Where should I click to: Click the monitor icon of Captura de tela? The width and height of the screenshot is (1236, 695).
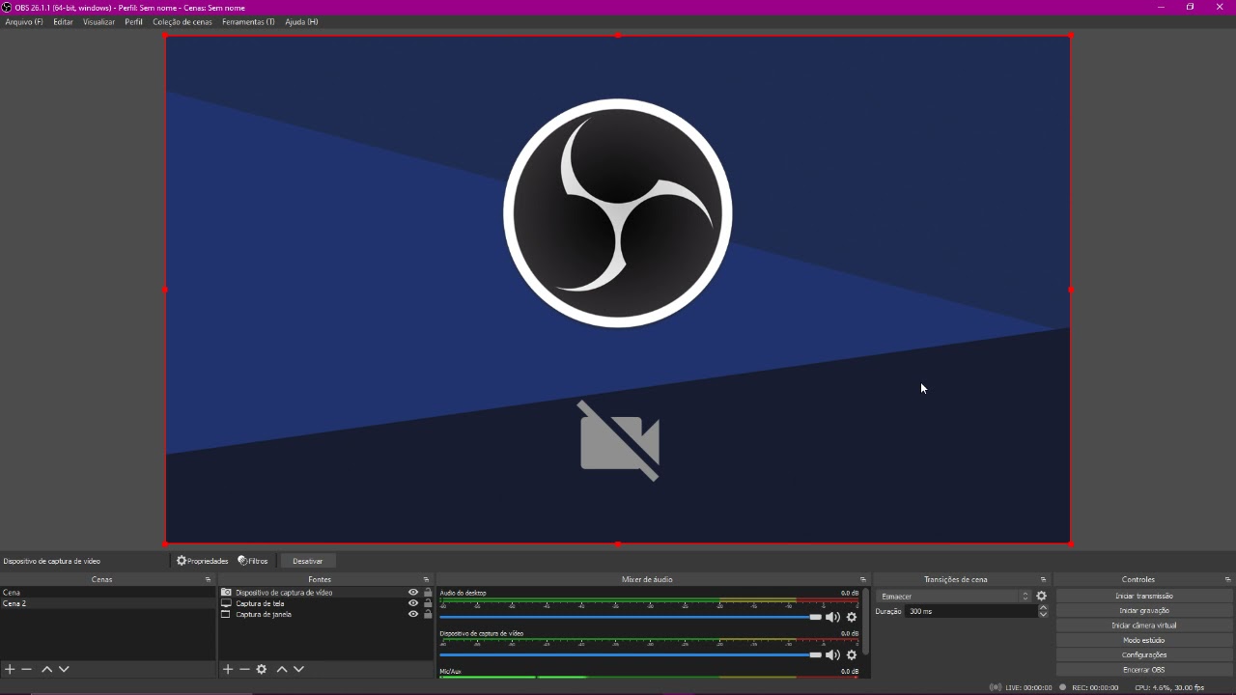tap(226, 603)
